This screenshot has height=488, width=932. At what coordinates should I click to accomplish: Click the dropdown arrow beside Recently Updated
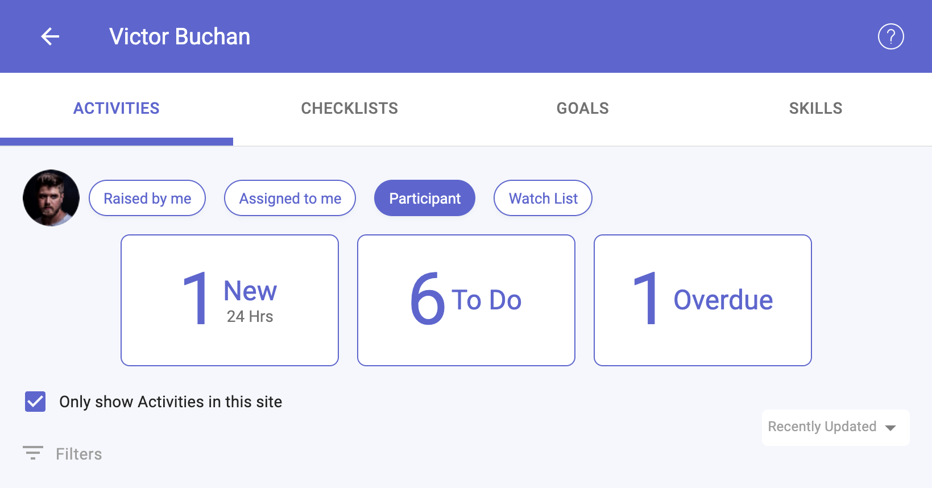pos(891,428)
